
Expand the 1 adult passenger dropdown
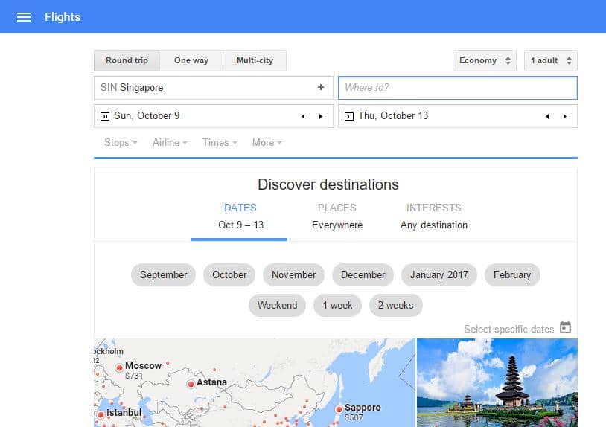click(550, 61)
